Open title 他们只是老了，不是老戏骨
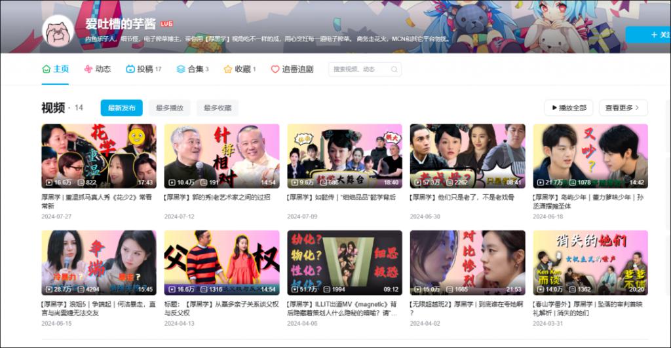Viewport: 671px width, 348px height. (462, 198)
